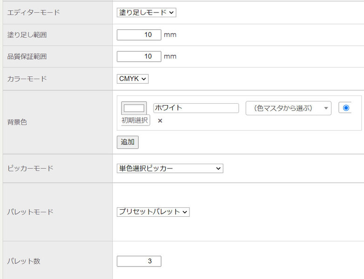Image resolution: width=364 pixels, height=279 pixels.
Task: Expand the CMYK color mode dropdown
Action: (132, 79)
